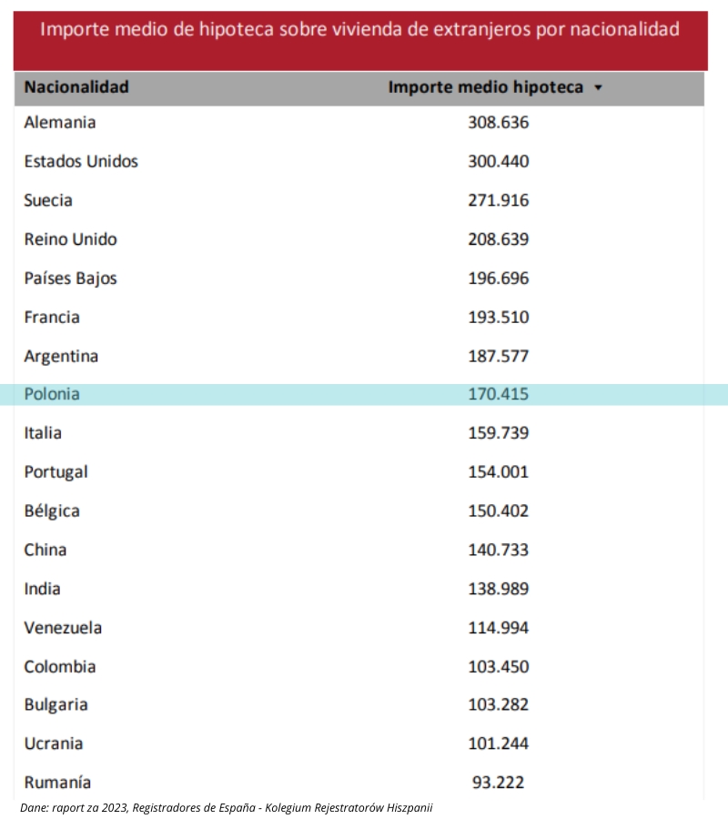
Task: Select the Francia country cell
Action: tap(52, 317)
